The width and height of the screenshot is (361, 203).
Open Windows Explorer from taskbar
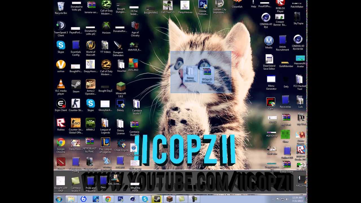[71, 199]
